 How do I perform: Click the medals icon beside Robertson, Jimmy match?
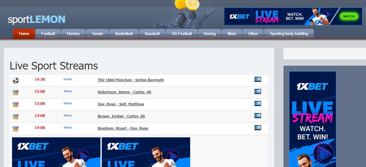(x=15, y=92)
